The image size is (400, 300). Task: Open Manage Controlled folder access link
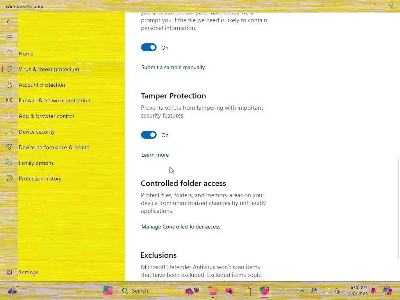(181, 227)
